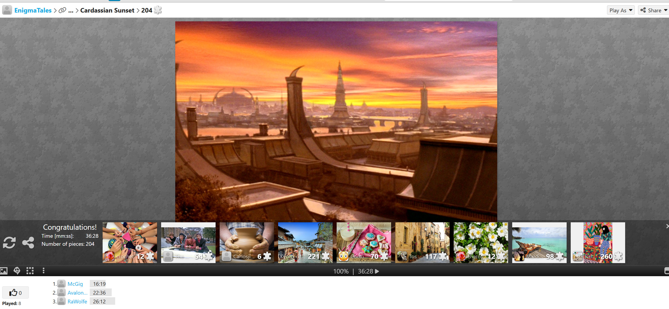Open the Avalon... profile from the leaderboard

pyautogui.click(x=77, y=293)
